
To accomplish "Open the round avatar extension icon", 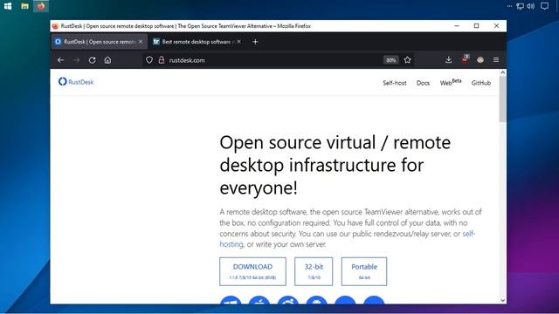I will click(x=480, y=60).
